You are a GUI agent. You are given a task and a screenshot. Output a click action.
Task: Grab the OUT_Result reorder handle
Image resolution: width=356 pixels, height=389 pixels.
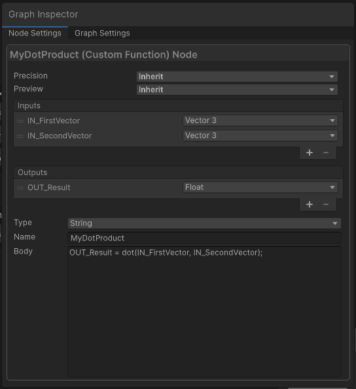tap(20, 188)
